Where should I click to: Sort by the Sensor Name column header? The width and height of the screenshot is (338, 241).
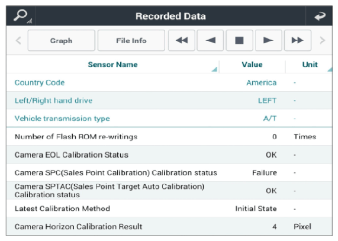[x=112, y=65]
